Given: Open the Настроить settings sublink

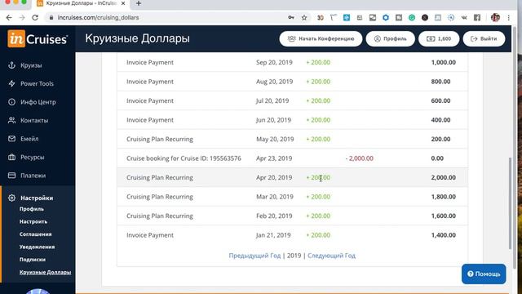Looking at the screenshot, I should 33,221.
